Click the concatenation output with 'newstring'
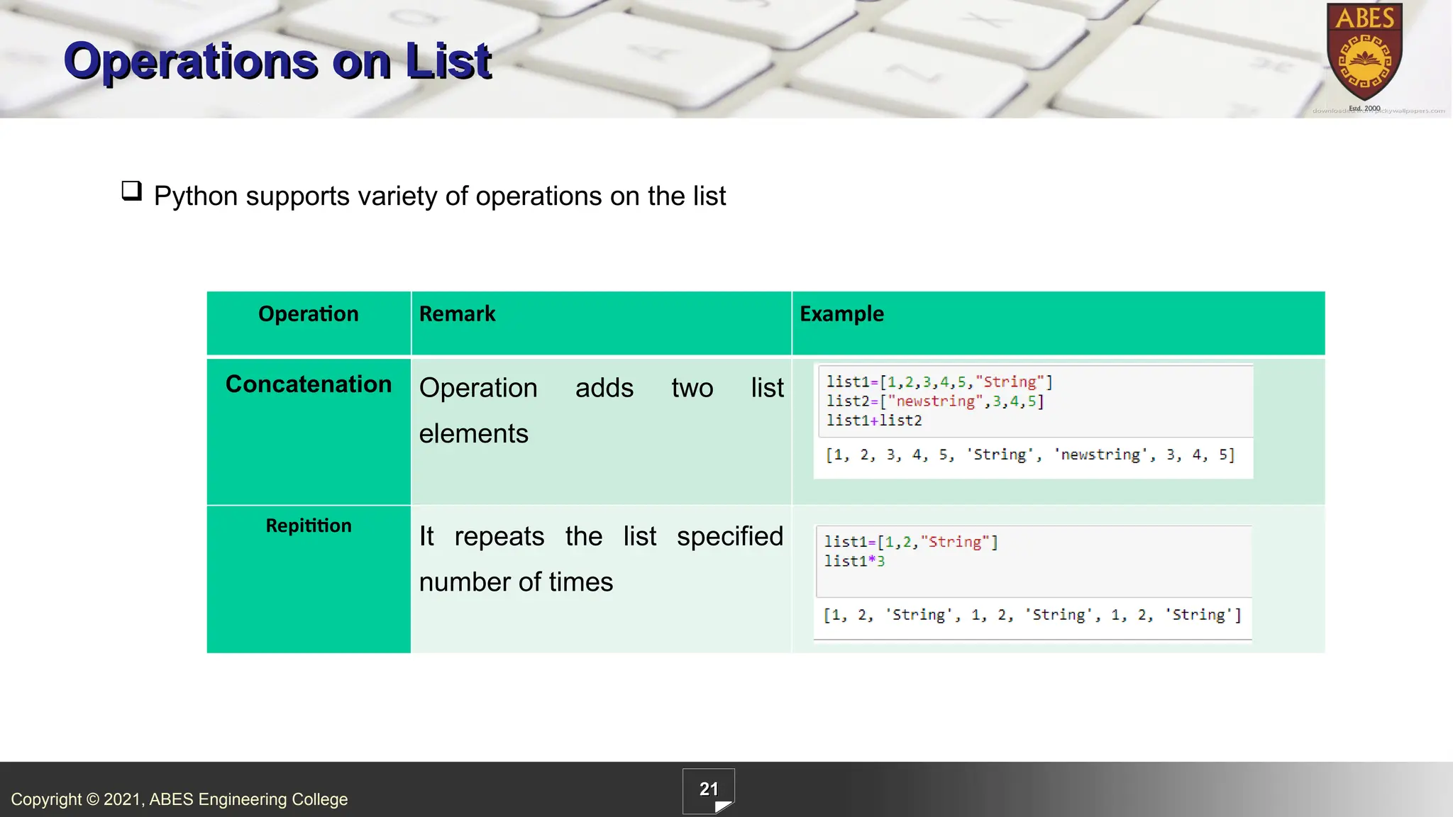The height and width of the screenshot is (817, 1453). (1030, 455)
